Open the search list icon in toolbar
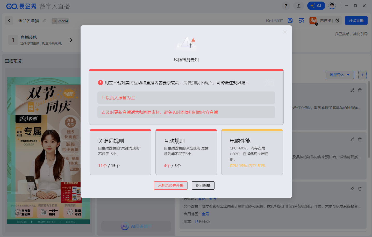The height and width of the screenshot is (237, 372). (x=302, y=20)
